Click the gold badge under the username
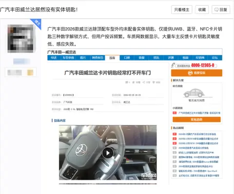This screenshot has width=234, height=194. 30,72
